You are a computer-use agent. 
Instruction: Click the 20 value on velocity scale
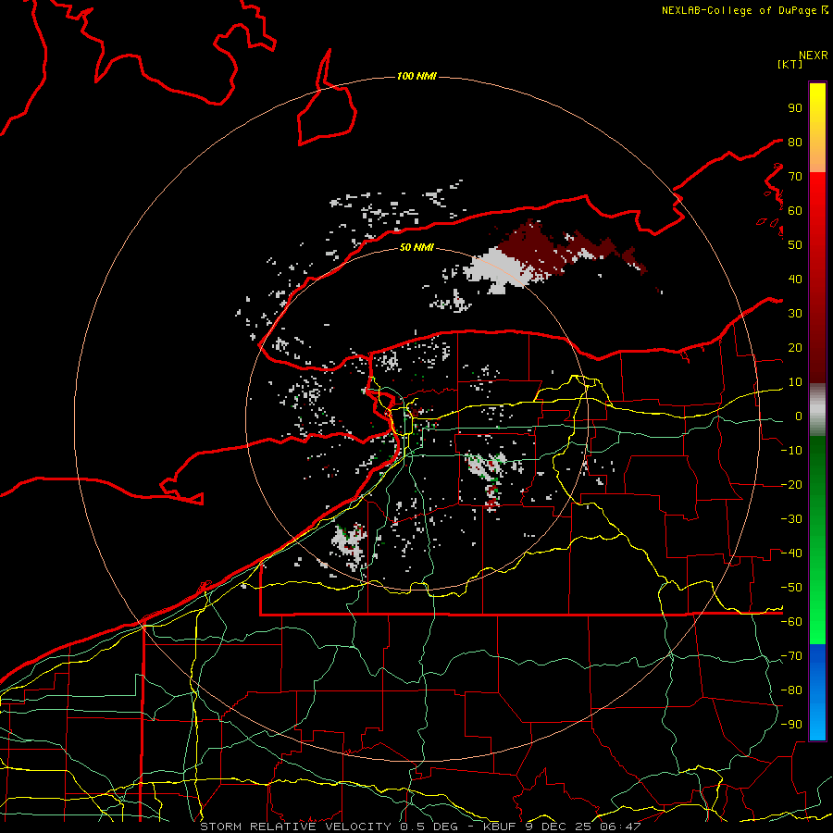pyautogui.click(x=795, y=347)
